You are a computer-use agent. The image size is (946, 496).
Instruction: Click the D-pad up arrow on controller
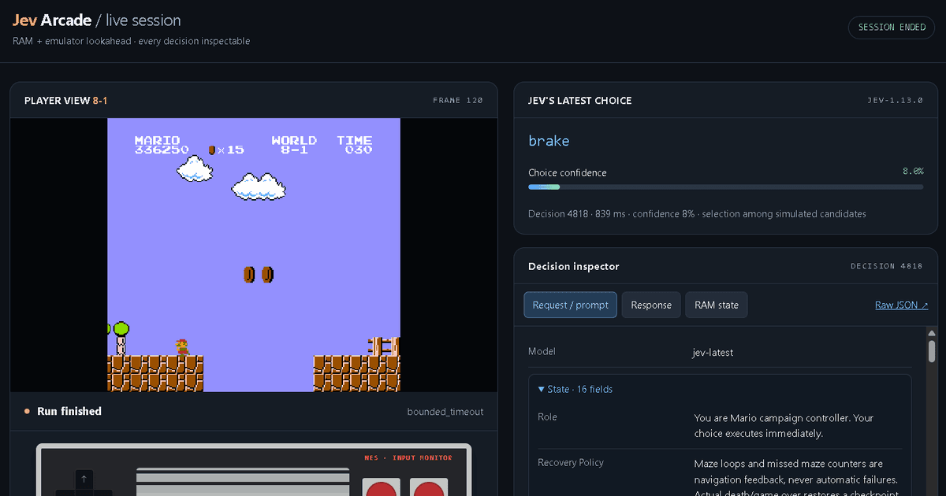pyautogui.click(x=84, y=479)
